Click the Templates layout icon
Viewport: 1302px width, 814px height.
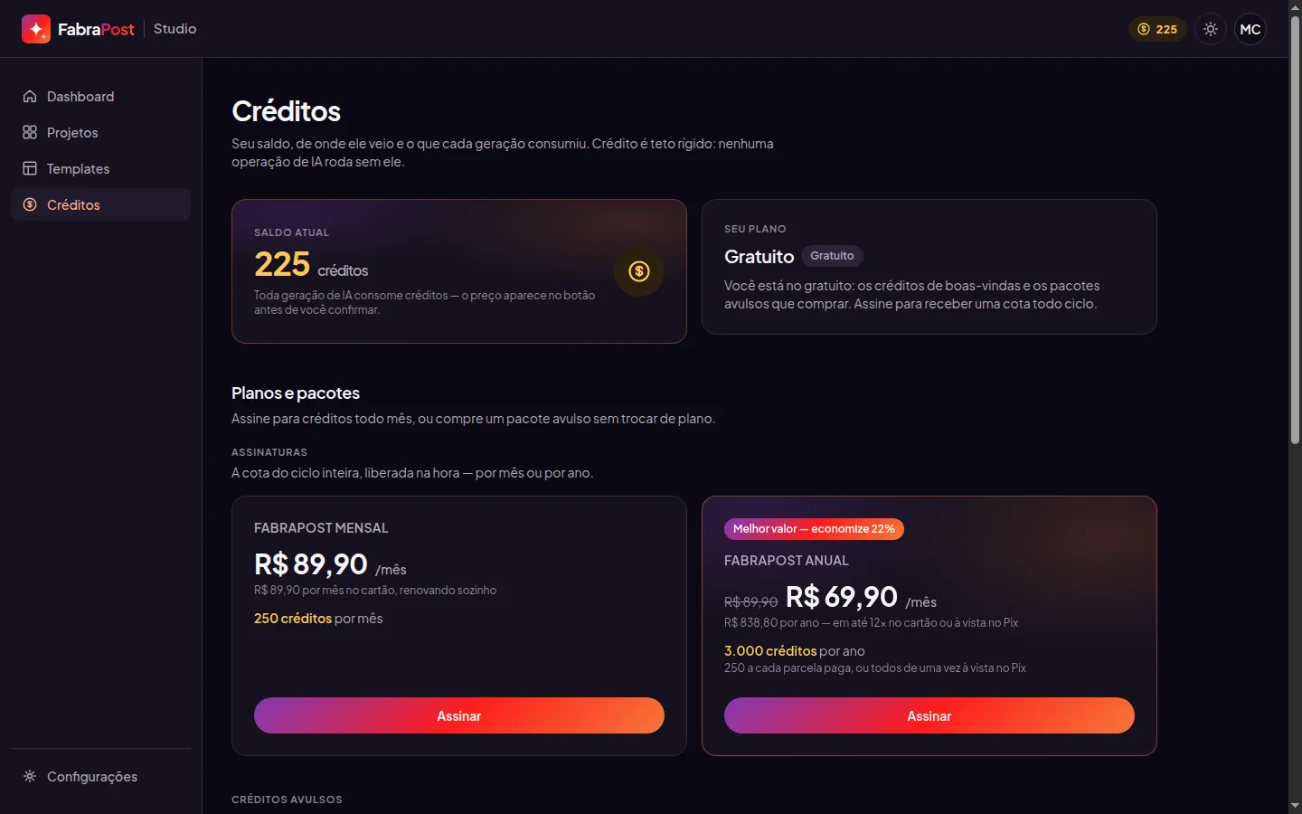click(x=30, y=168)
